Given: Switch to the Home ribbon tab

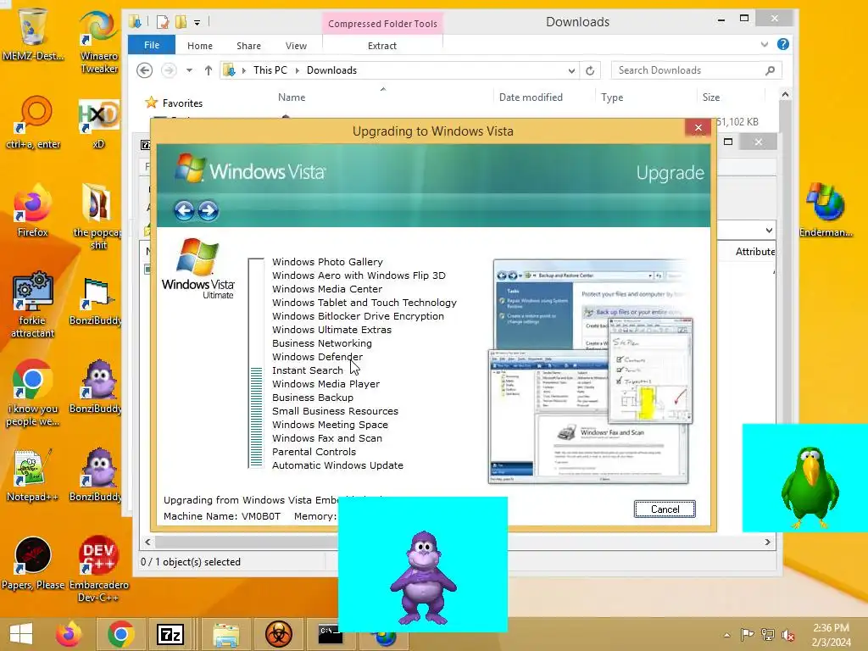Looking at the screenshot, I should 200,46.
